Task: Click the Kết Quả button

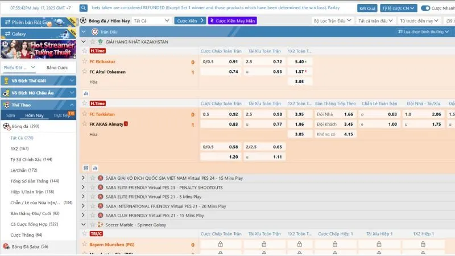Action: click(367, 9)
